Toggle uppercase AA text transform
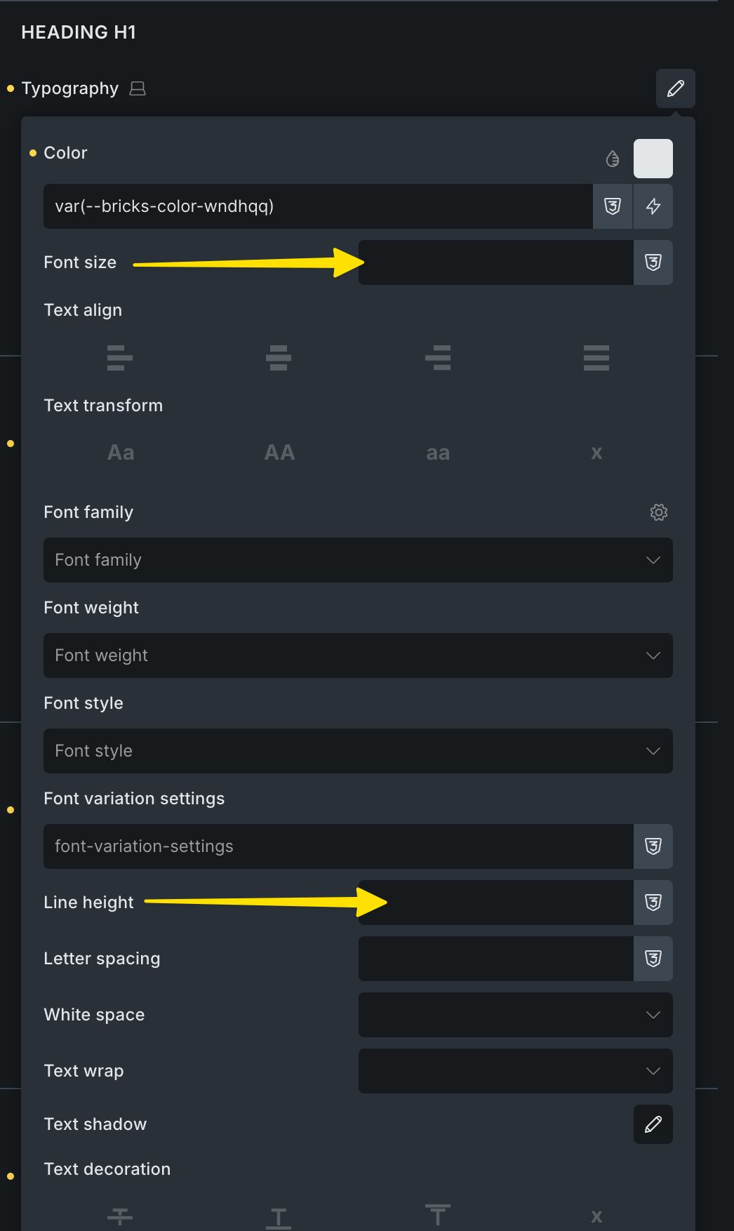The width and height of the screenshot is (734, 1231). point(279,453)
